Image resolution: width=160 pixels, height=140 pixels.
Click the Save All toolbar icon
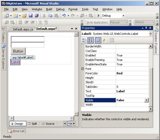(x=36, y=16)
